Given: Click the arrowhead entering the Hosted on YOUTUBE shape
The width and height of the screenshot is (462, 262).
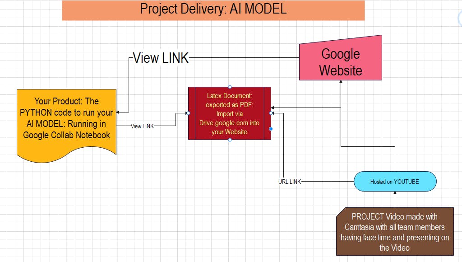Looking at the screenshot, I should pyautogui.click(x=395, y=193).
